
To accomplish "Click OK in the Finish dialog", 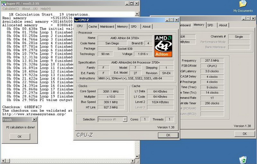I will tap(20, 136).
